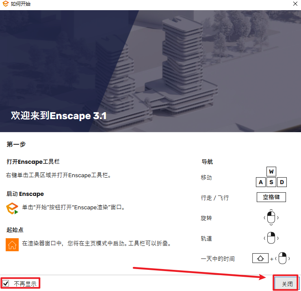Image resolution: width=301 pixels, height=291 pixels.
Task: Click the 关闭 button
Action: point(287,283)
